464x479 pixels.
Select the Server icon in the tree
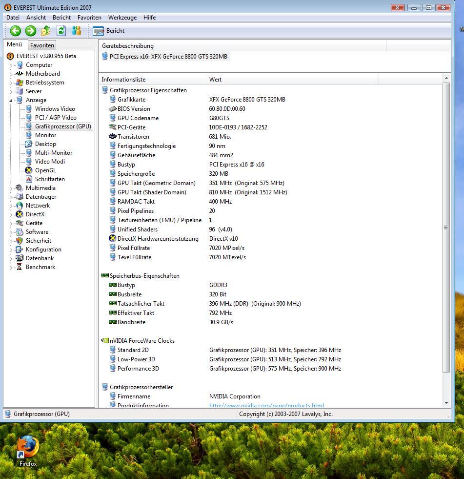click(20, 91)
